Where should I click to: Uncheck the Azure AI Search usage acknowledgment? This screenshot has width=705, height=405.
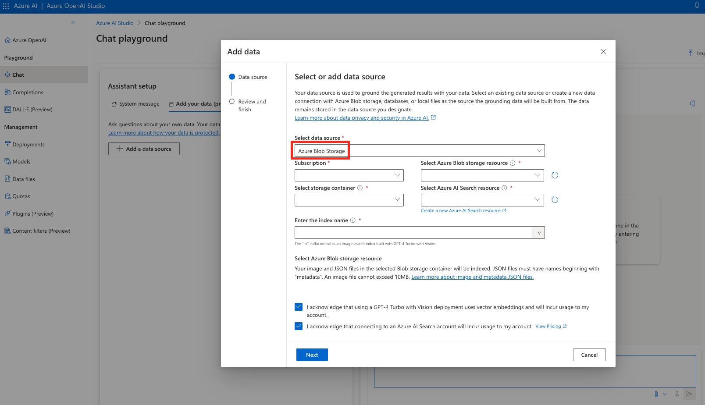pos(299,326)
